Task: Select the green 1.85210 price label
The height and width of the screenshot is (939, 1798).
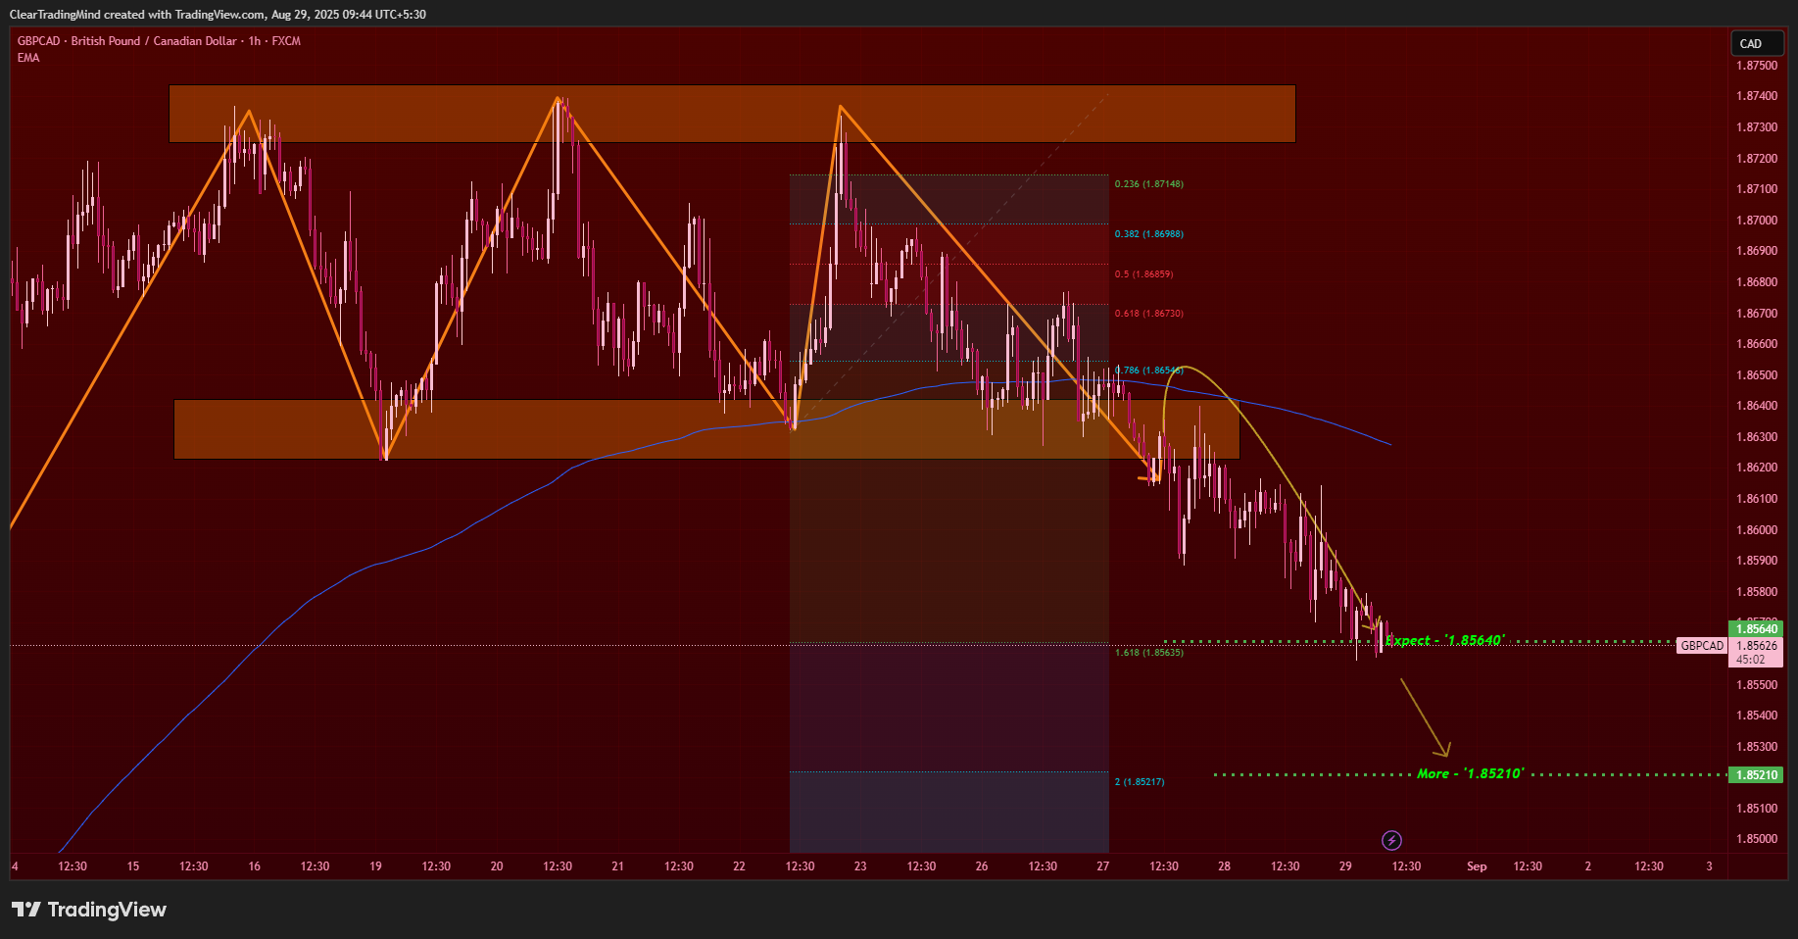Action: click(x=1756, y=775)
